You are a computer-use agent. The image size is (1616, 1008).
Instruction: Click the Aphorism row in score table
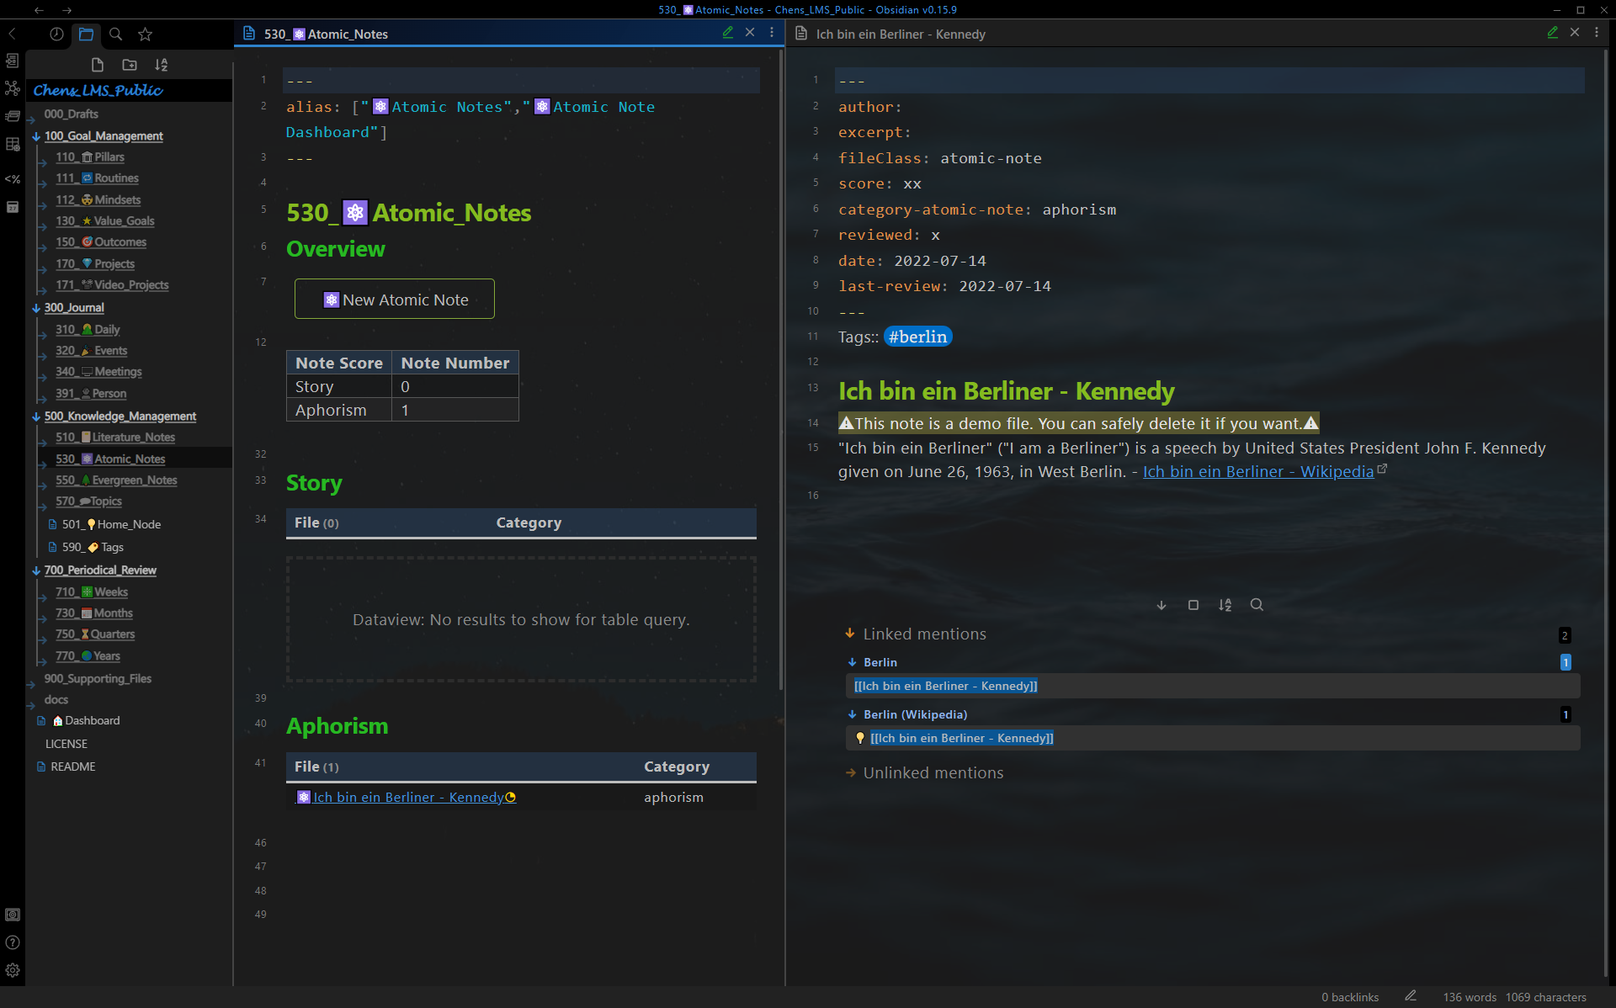pyautogui.click(x=402, y=410)
